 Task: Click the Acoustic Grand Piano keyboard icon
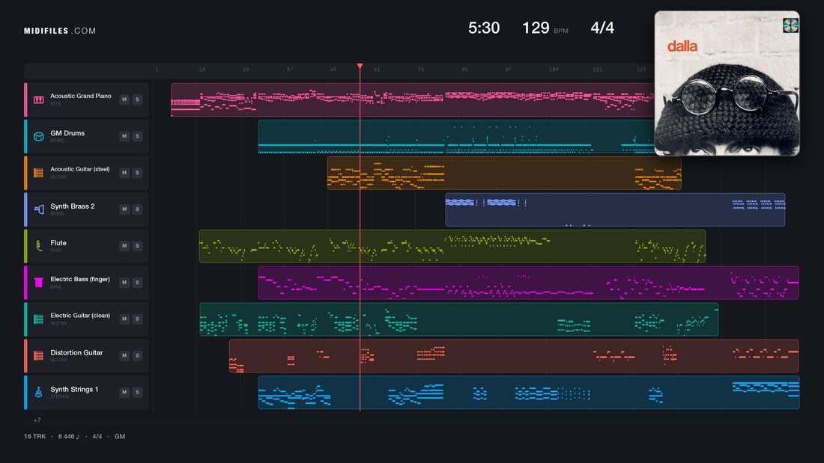click(39, 99)
